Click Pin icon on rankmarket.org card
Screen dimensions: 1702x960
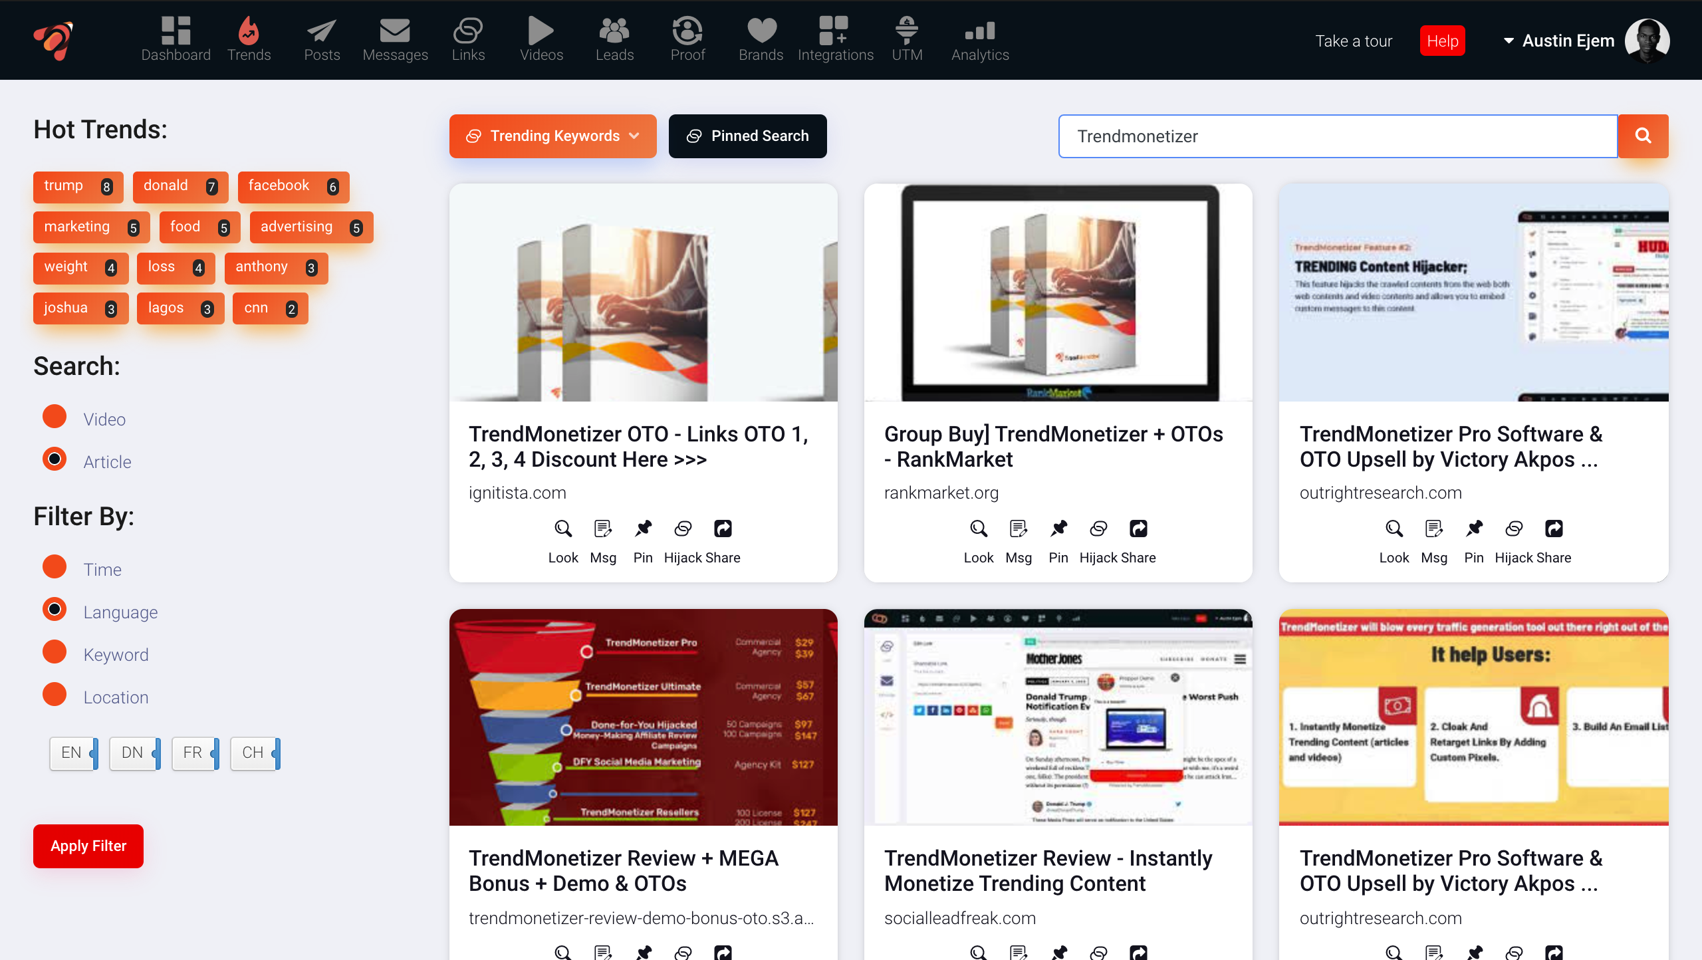pyautogui.click(x=1058, y=529)
